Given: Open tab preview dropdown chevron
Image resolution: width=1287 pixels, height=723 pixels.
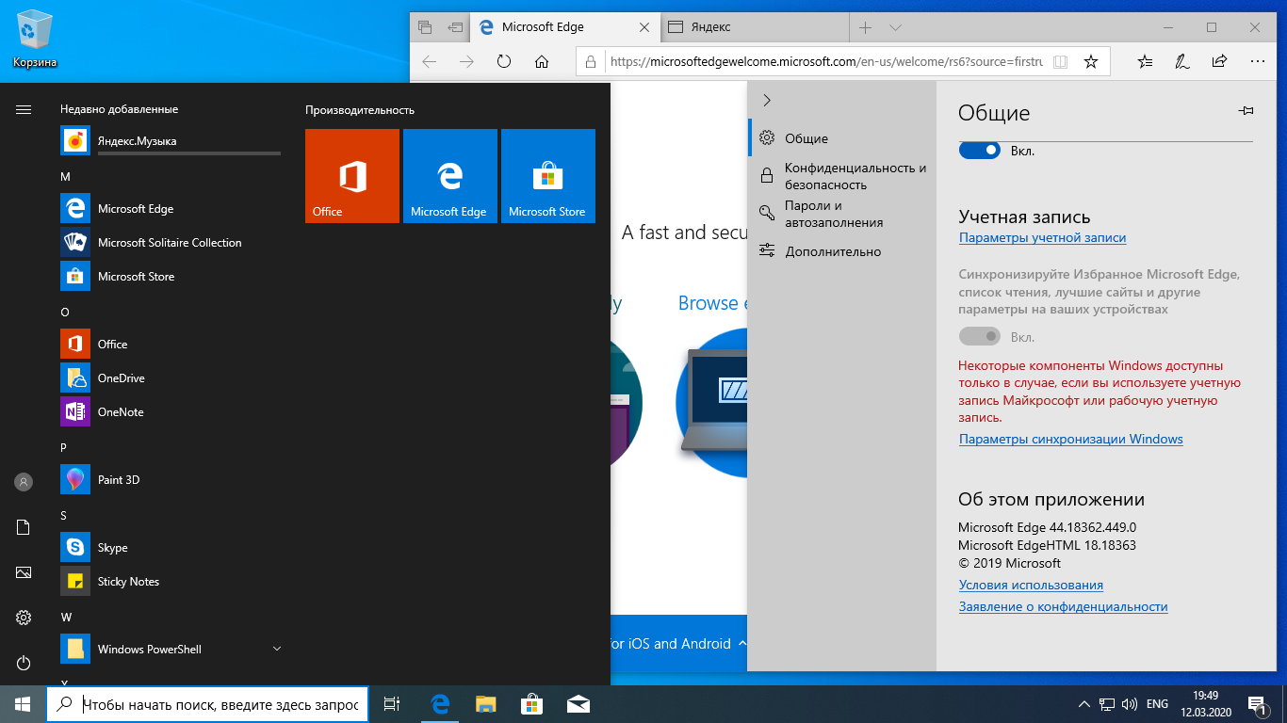Looking at the screenshot, I should [x=895, y=27].
